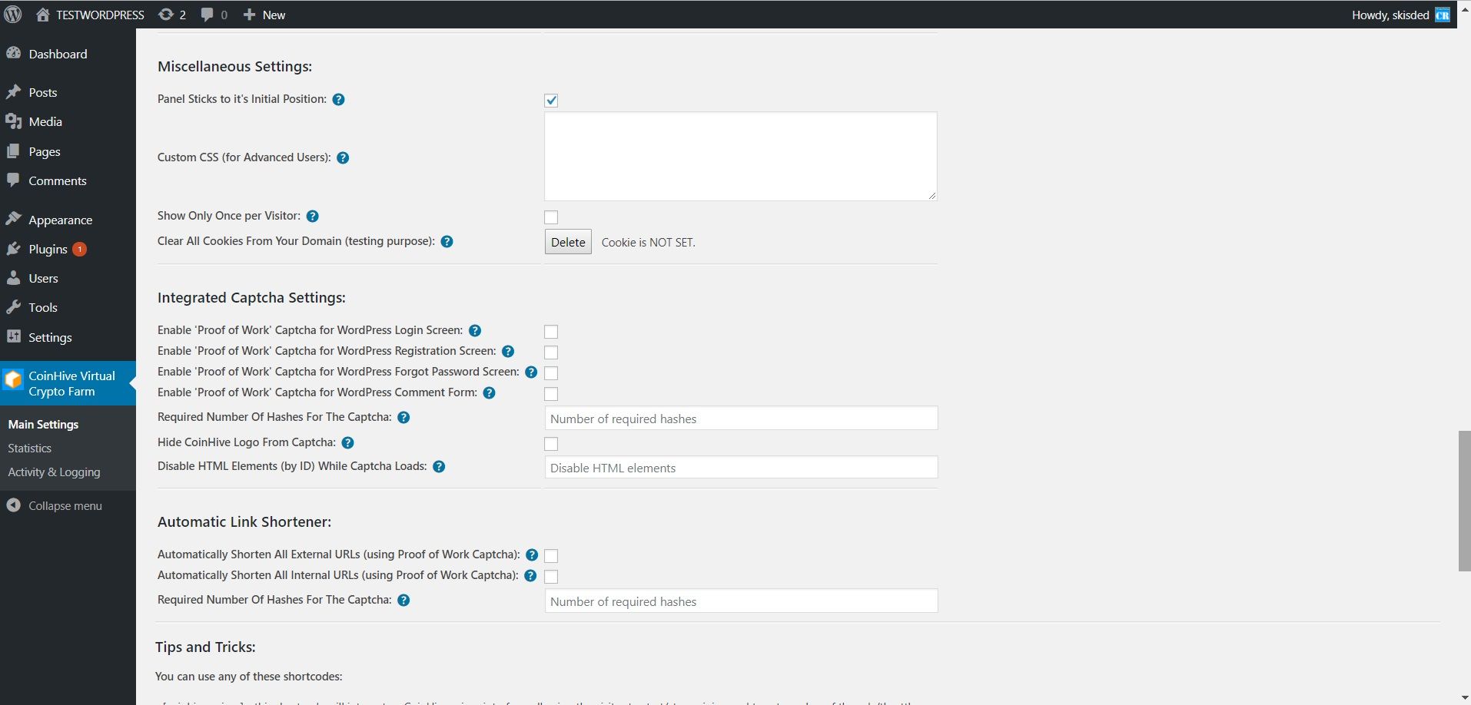Click the Delete cookies button

point(568,242)
